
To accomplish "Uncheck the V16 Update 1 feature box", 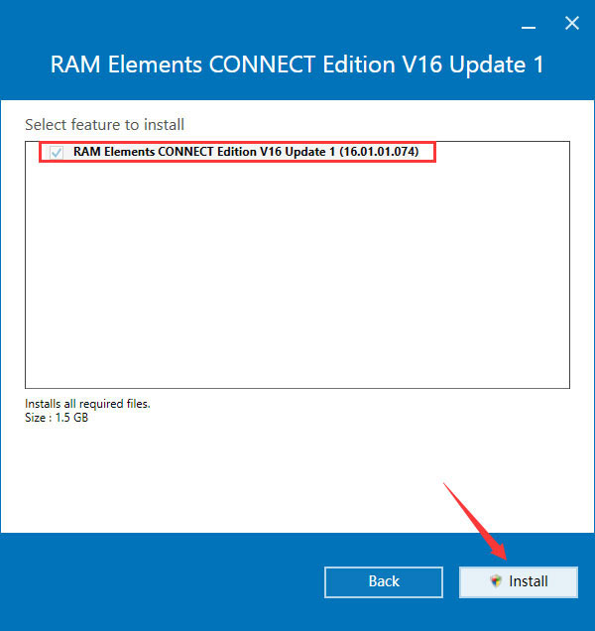I will [57, 153].
